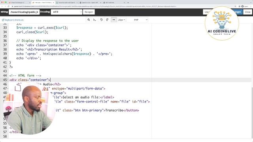253x142 pixels.
Task: Click line number 58 in the gutter
Action: tap(5, 136)
